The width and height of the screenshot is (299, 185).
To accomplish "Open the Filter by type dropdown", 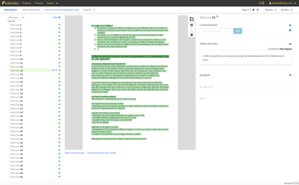I will coord(16,17).
